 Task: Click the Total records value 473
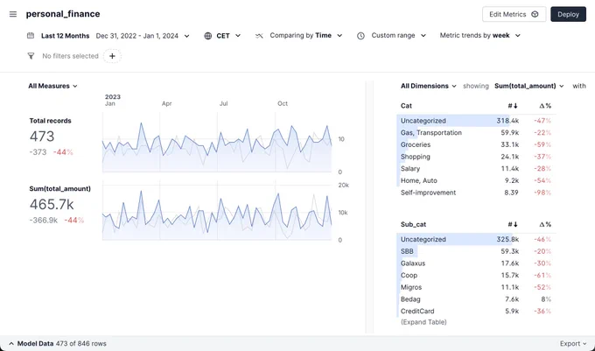[42, 137]
